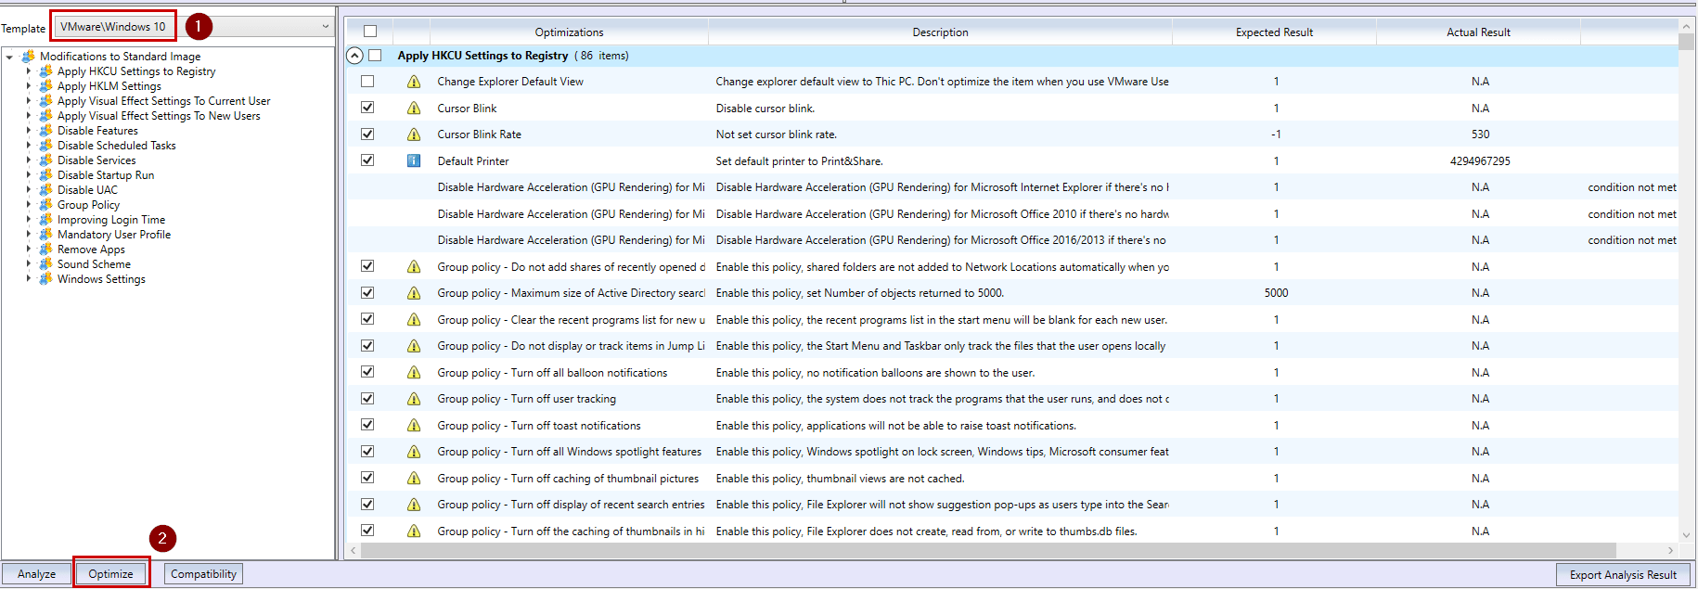This screenshot has width=1698, height=589.
Task: Uncheck the 'Disable cursor blink.' row checkbox
Action: tap(367, 108)
